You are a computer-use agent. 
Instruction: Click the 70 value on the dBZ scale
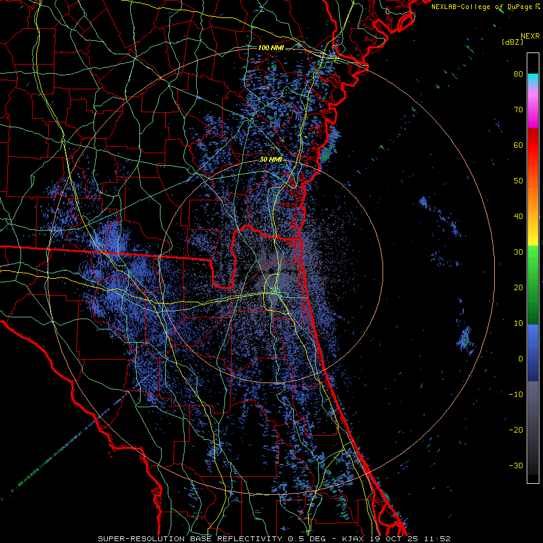pos(518,110)
